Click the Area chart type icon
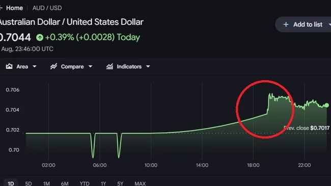The image size is (331, 186). tap(9, 67)
